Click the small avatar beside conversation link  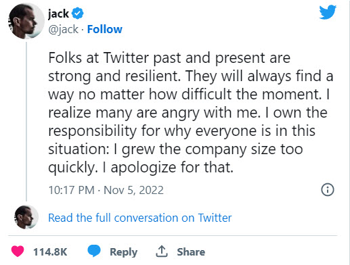[x=26, y=217]
